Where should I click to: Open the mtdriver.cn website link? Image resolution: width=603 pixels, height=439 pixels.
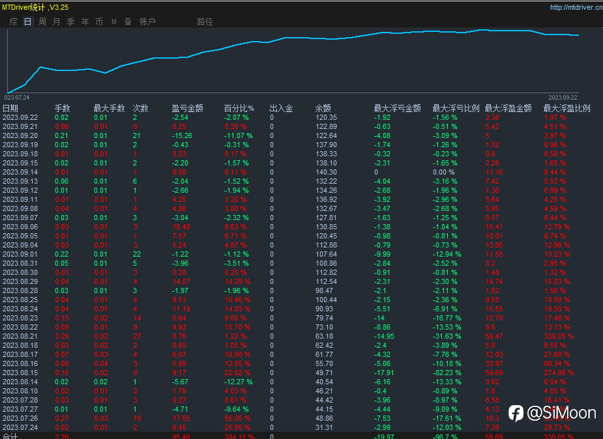click(576, 8)
